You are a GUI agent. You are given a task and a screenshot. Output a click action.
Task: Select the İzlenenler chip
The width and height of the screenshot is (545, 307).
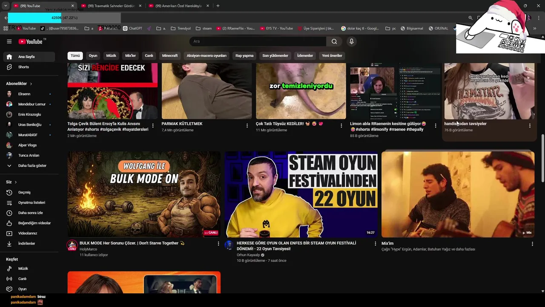pos(305,56)
